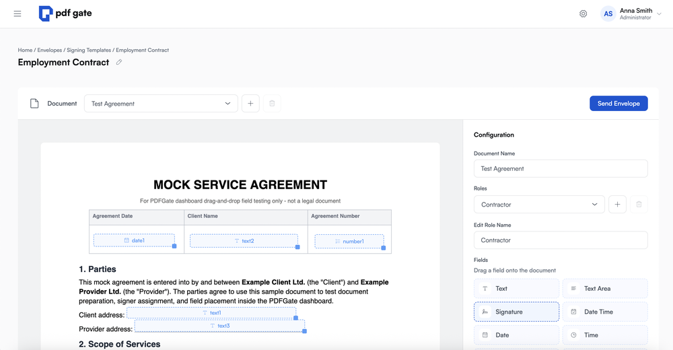Choose the Signature field type

(516, 312)
